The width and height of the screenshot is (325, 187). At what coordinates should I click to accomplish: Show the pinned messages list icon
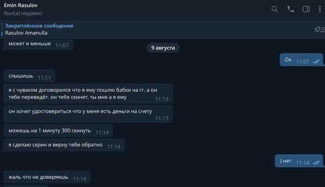coord(319,29)
